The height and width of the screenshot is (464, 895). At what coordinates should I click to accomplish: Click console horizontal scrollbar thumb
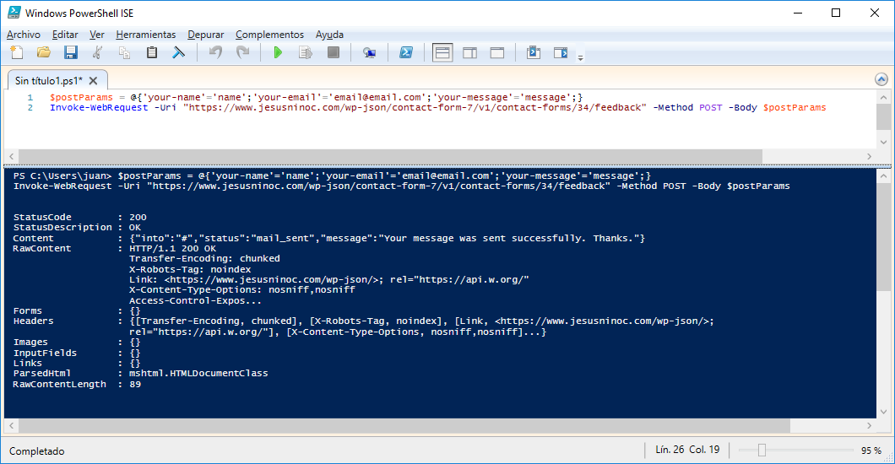pyautogui.click(x=404, y=425)
